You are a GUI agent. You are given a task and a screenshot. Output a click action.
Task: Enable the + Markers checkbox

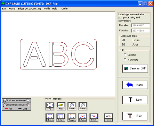click(x=125, y=60)
